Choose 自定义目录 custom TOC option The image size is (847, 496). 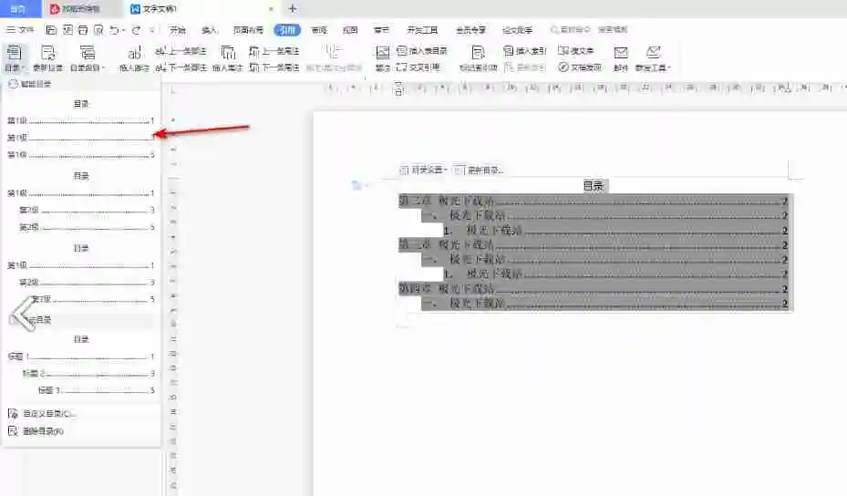[x=42, y=414]
